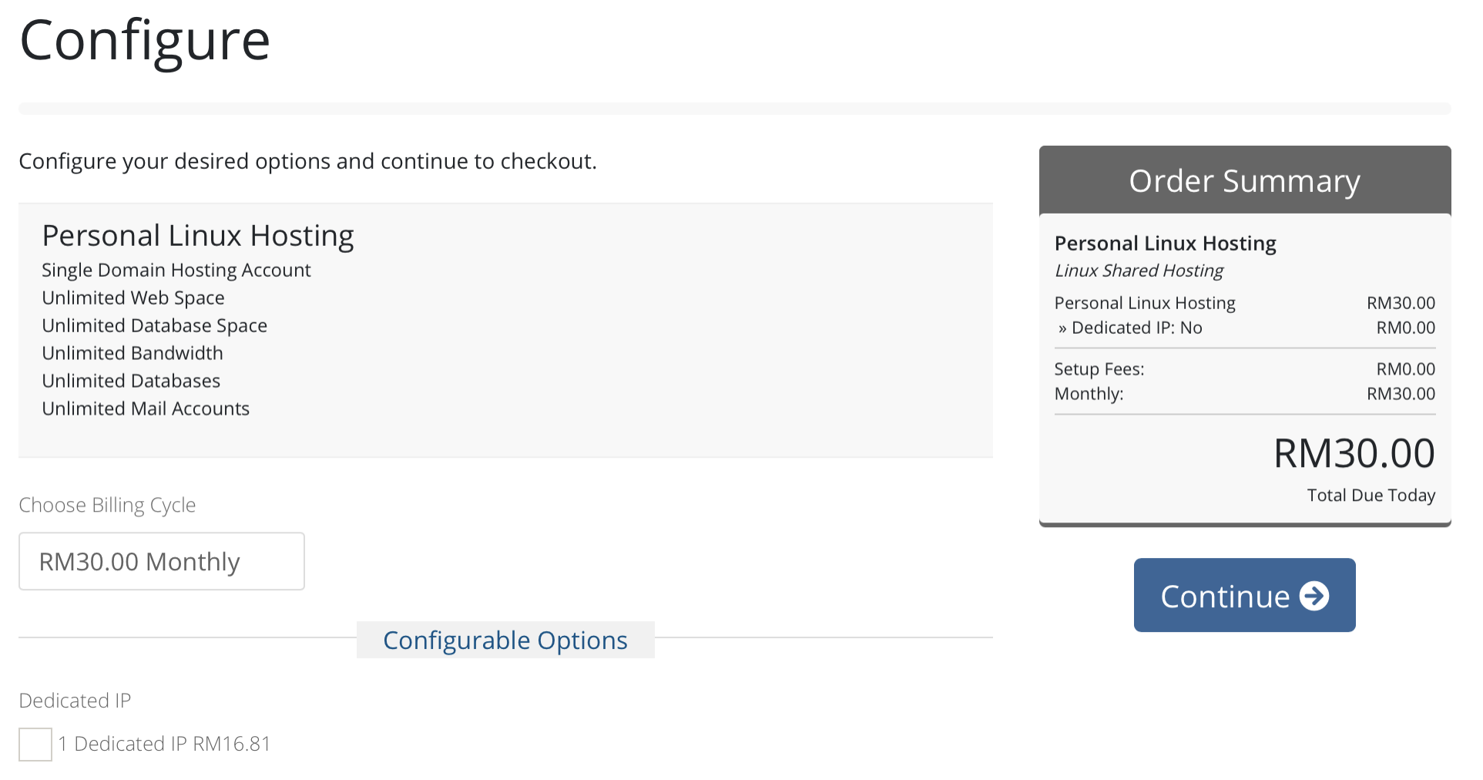The height and width of the screenshot is (780, 1483).
Task: Click Unlimited Bandwidth feature text
Action: point(133,353)
